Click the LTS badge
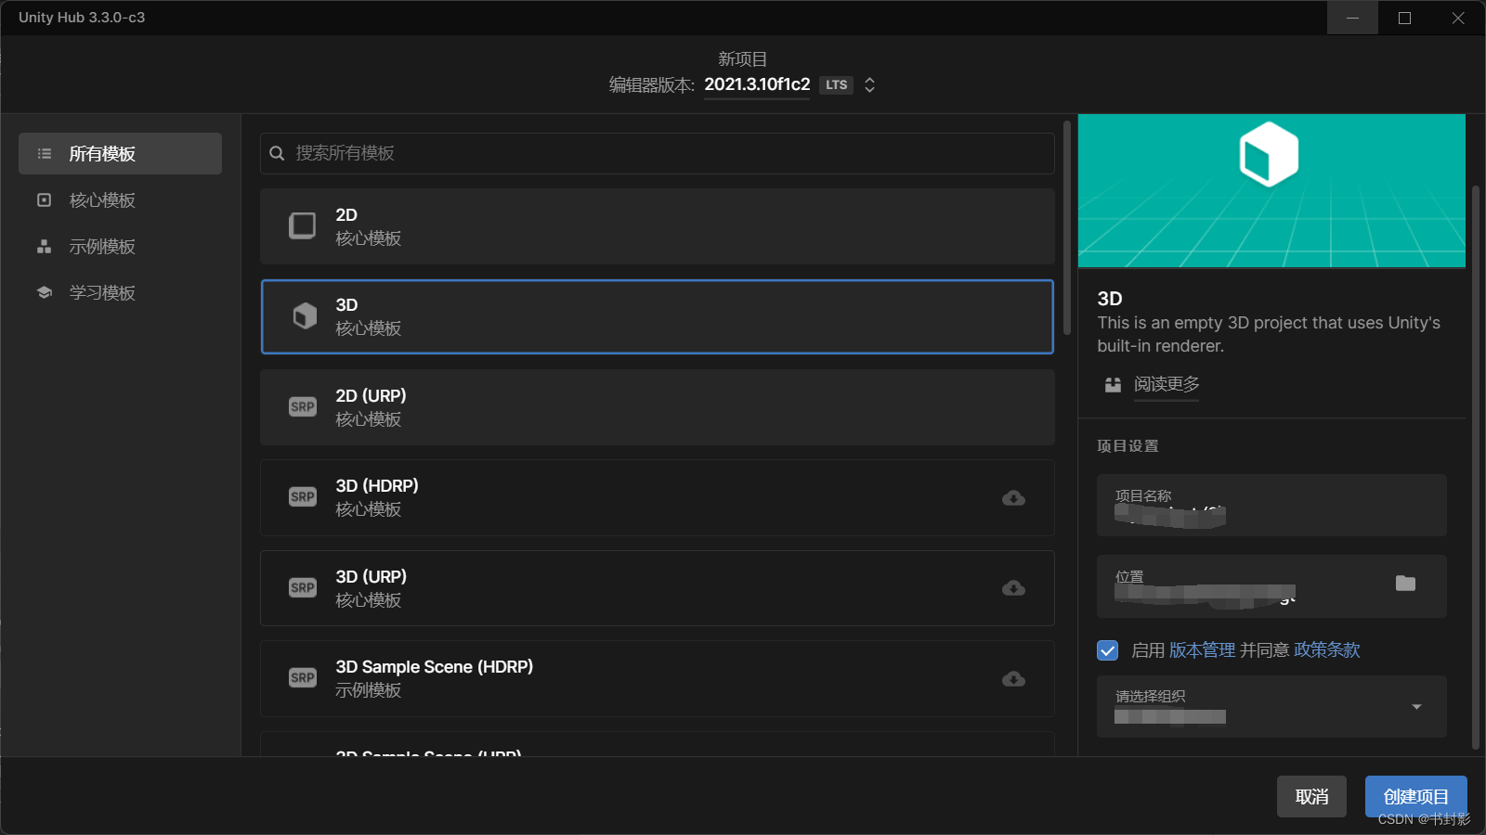This screenshot has height=835, width=1486. click(836, 84)
